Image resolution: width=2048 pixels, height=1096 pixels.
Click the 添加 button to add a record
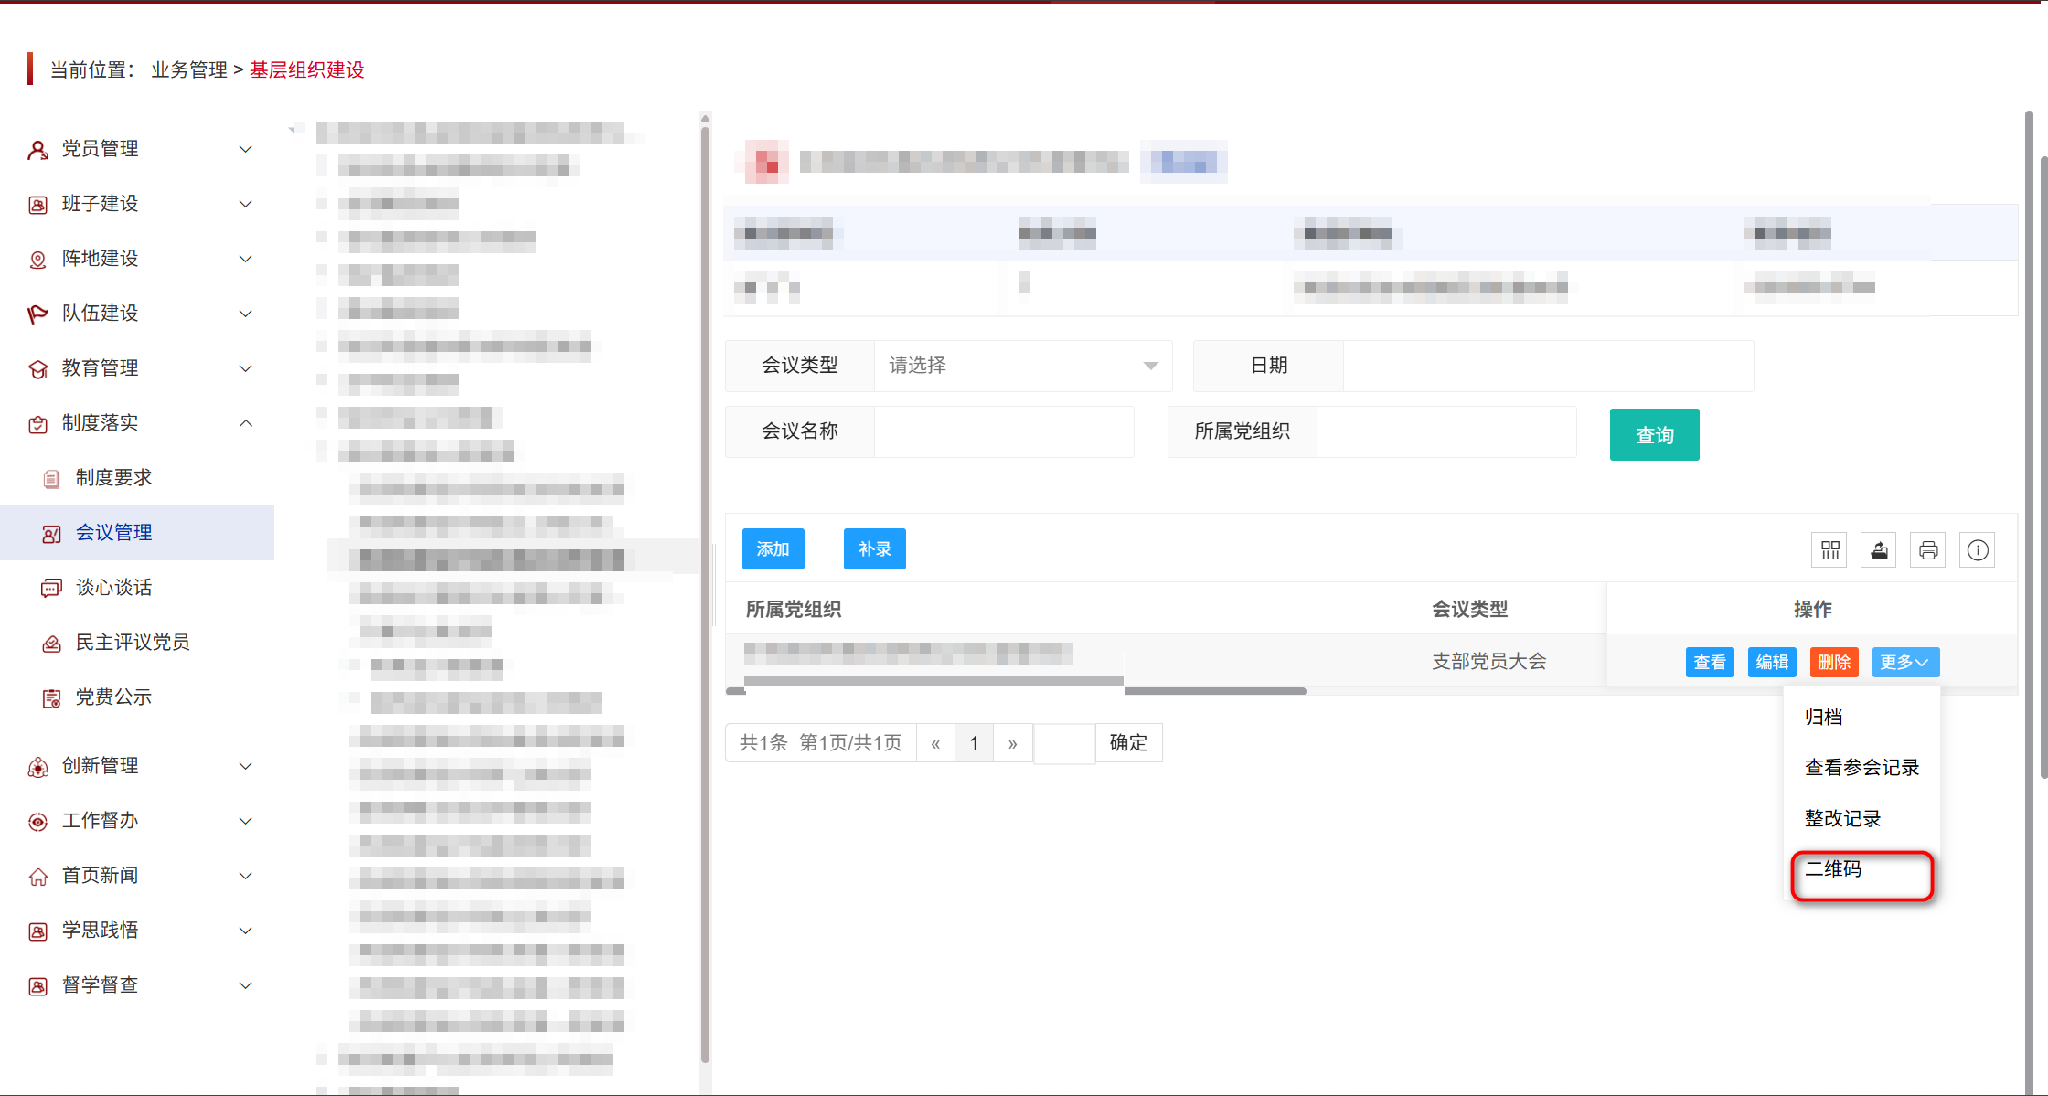[773, 548]
